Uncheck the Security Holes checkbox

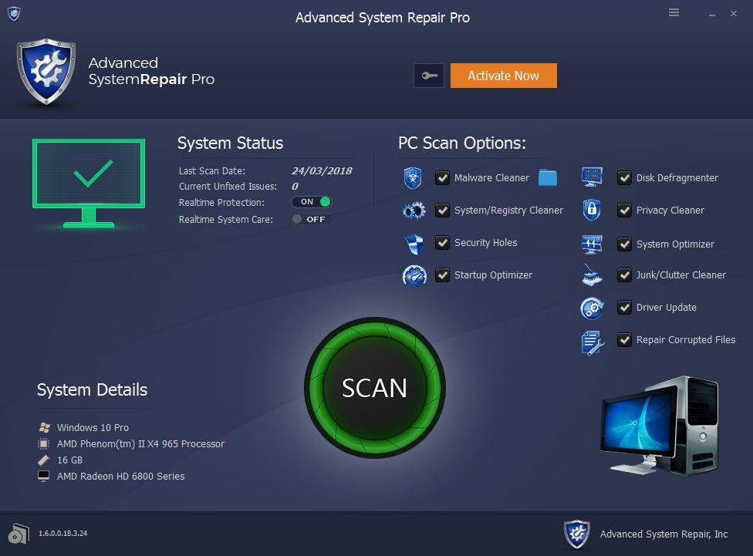coord(442,242)
